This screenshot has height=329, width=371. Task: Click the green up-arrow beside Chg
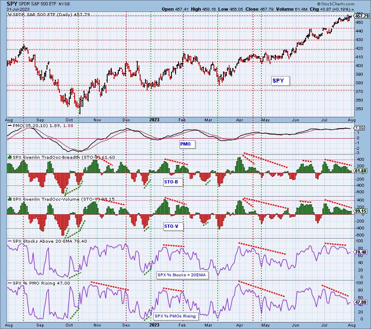352,9
